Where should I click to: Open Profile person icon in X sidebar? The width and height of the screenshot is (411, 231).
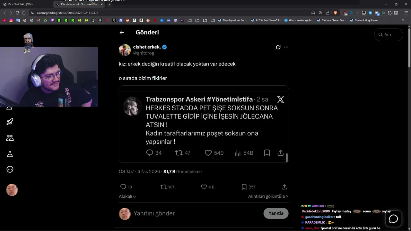(10, 154)
